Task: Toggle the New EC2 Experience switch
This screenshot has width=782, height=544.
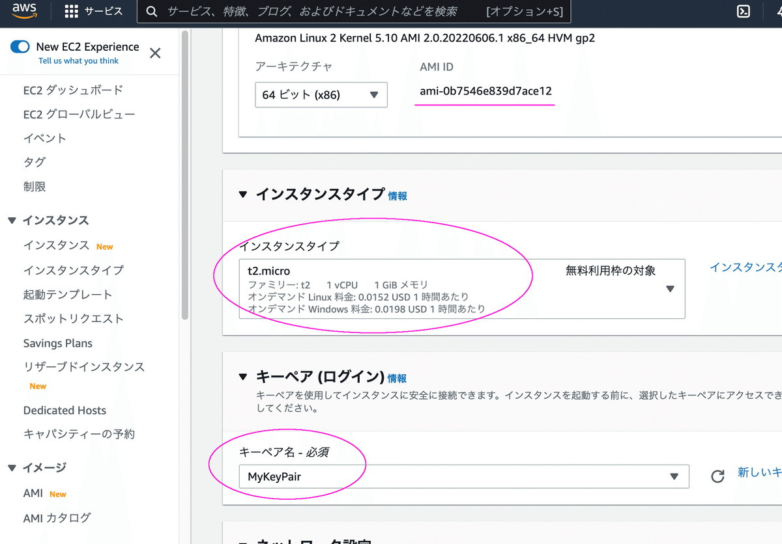Action: [x=20, y=47]
